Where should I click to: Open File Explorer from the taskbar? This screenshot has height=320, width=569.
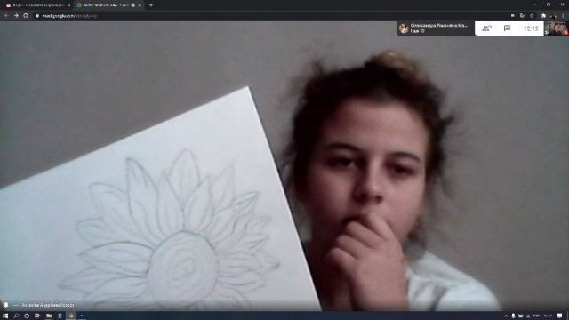(49, 316)
